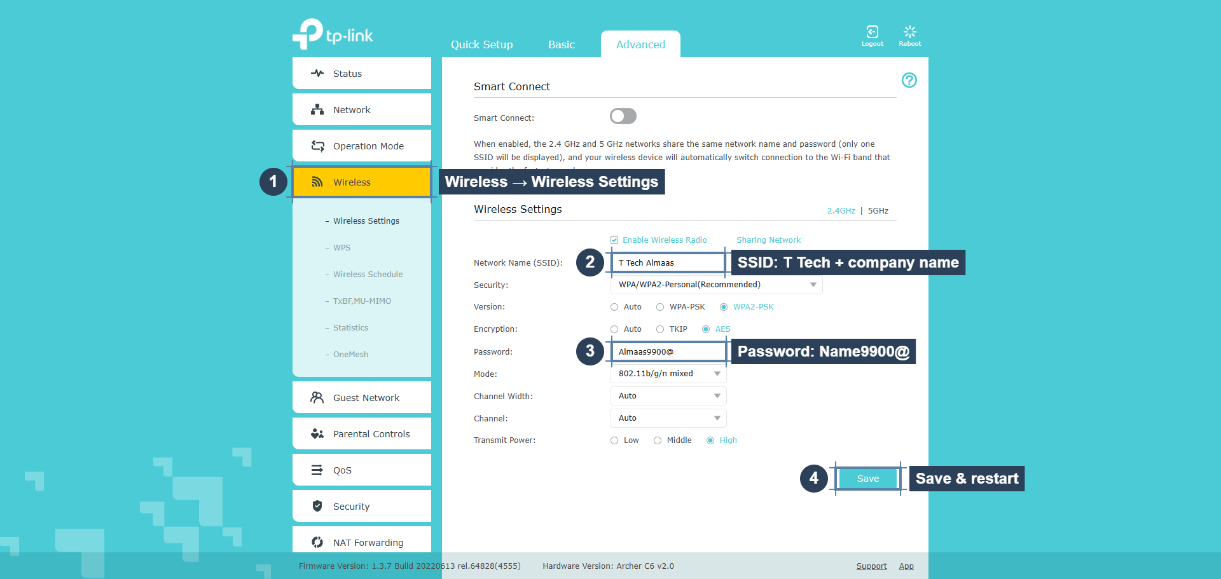Select TKIP encryption radio button
The height and width of the screenshot is (579, 1221).
click(x=660, y=329)
